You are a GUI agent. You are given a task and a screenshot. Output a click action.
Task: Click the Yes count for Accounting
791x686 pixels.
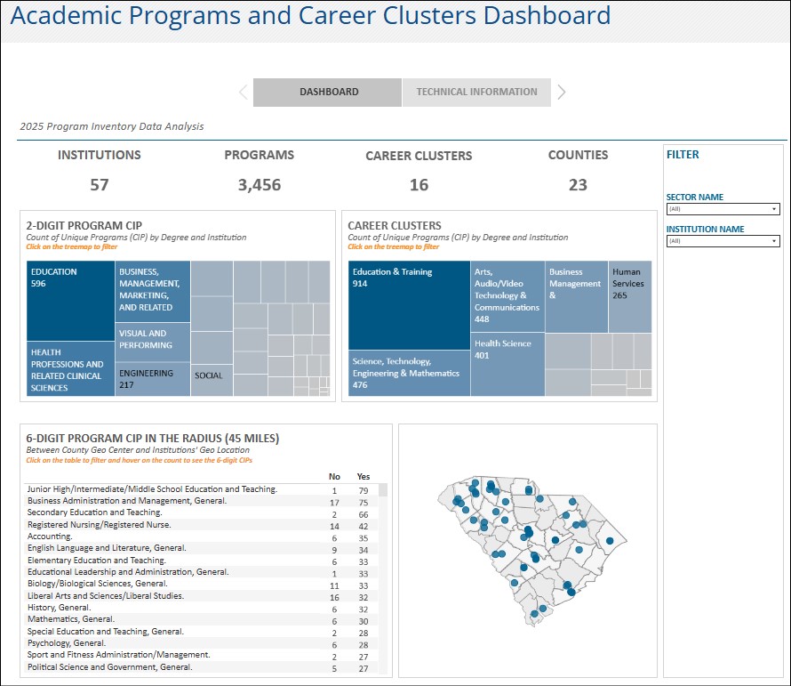(x=362, y=536)
